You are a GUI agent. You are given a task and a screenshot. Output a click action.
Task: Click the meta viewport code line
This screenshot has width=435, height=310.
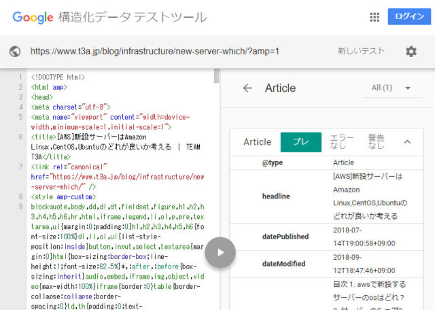110,122
